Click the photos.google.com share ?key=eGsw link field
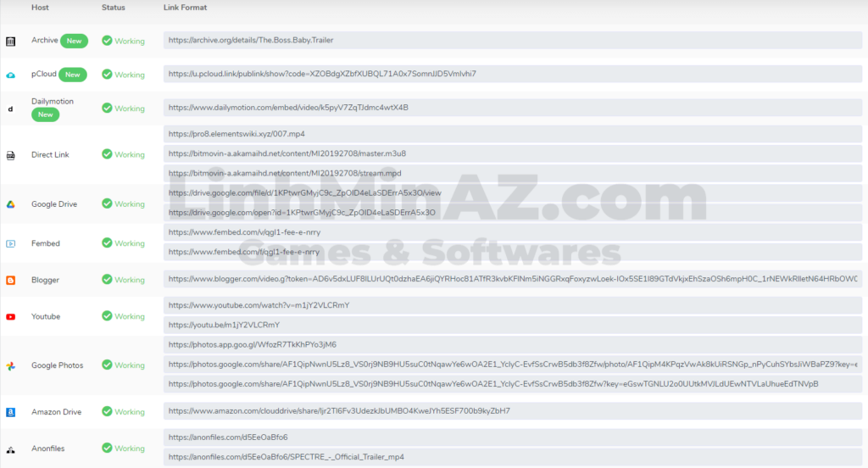This screenshot has height=468, width=868. 513,384
